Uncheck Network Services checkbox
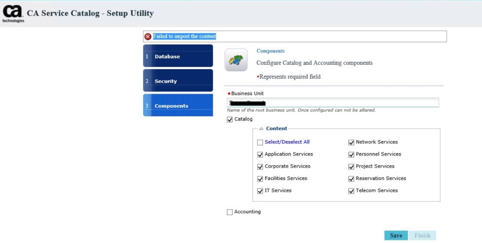Screen dimensions: 482x243 [x=351, y=142]
